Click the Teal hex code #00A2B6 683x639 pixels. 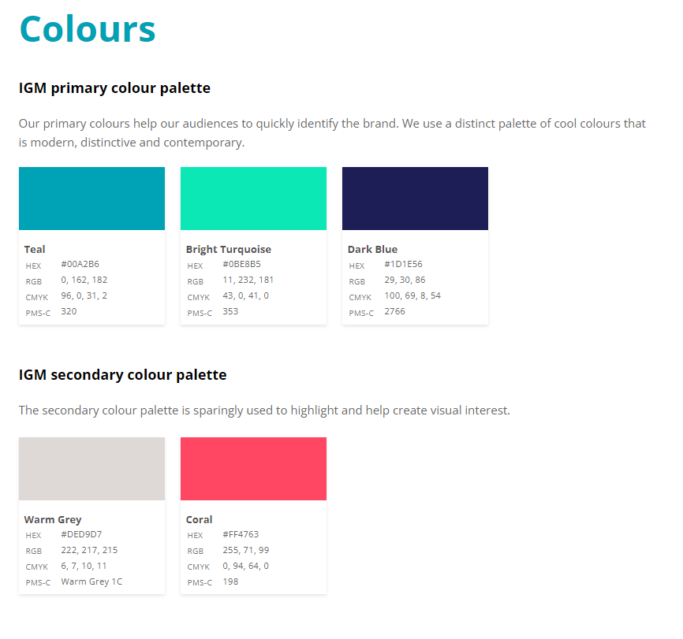click(x=80, y=264)
